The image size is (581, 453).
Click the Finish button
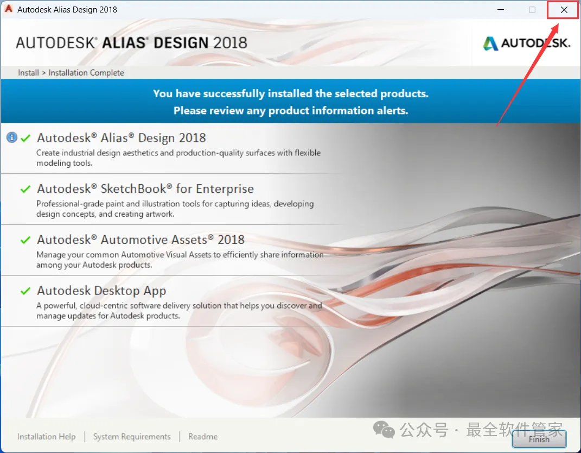(x=539, y=439)
